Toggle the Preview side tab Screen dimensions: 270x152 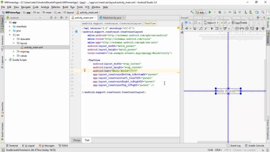268,38
